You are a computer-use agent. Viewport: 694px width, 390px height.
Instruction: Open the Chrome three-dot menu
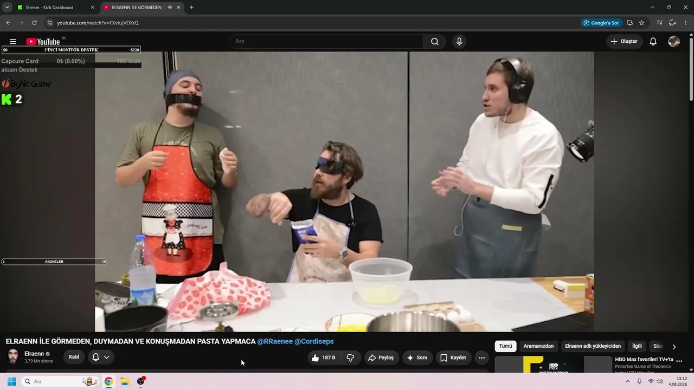686,23
